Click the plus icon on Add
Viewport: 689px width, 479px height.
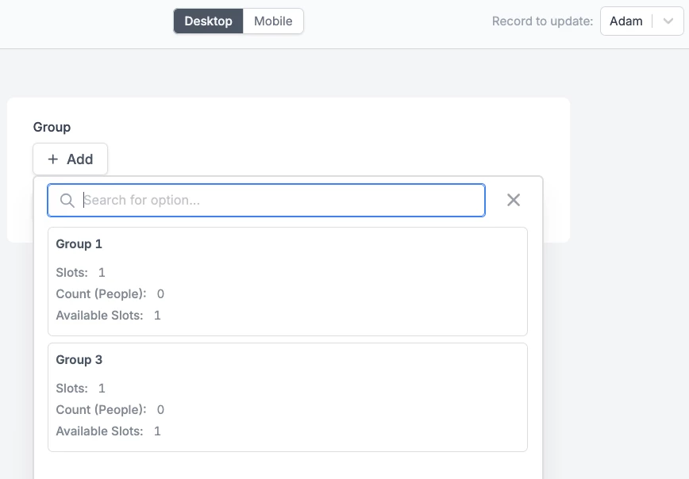point(52,159)
